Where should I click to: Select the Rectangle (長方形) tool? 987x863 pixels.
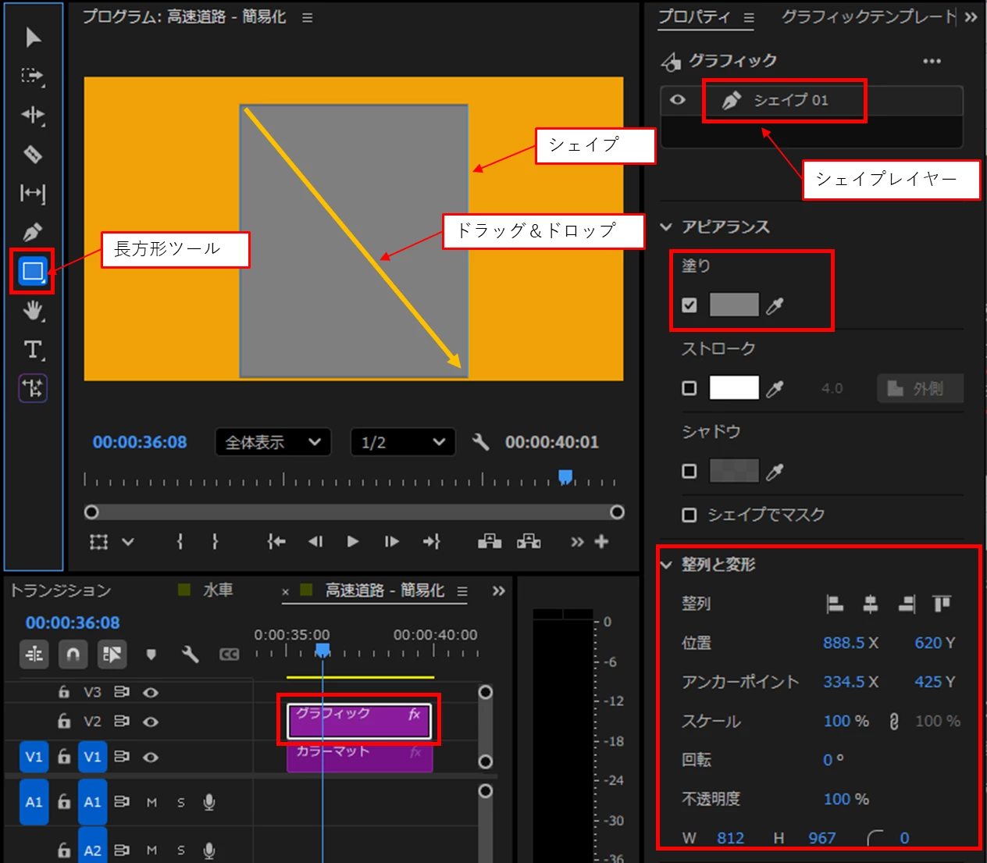[33, 271]
